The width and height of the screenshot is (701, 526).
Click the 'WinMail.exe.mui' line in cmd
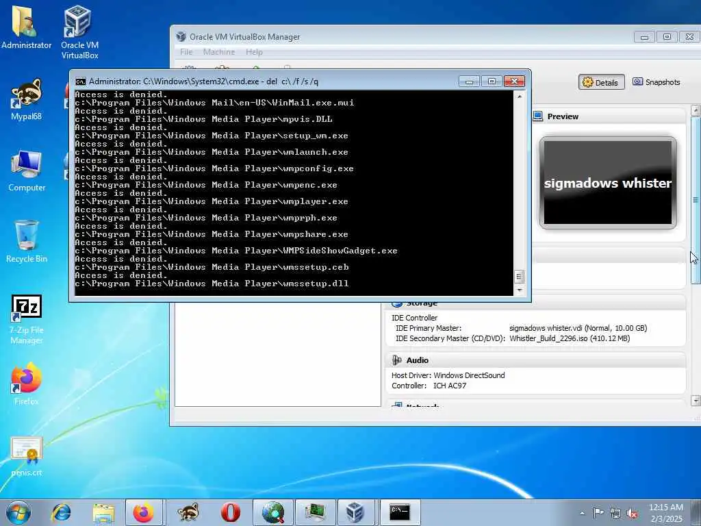[214, 103]
